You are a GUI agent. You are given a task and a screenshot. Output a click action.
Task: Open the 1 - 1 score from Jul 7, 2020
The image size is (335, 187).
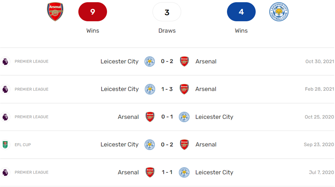pyautogui.click(x=167, y=172)
